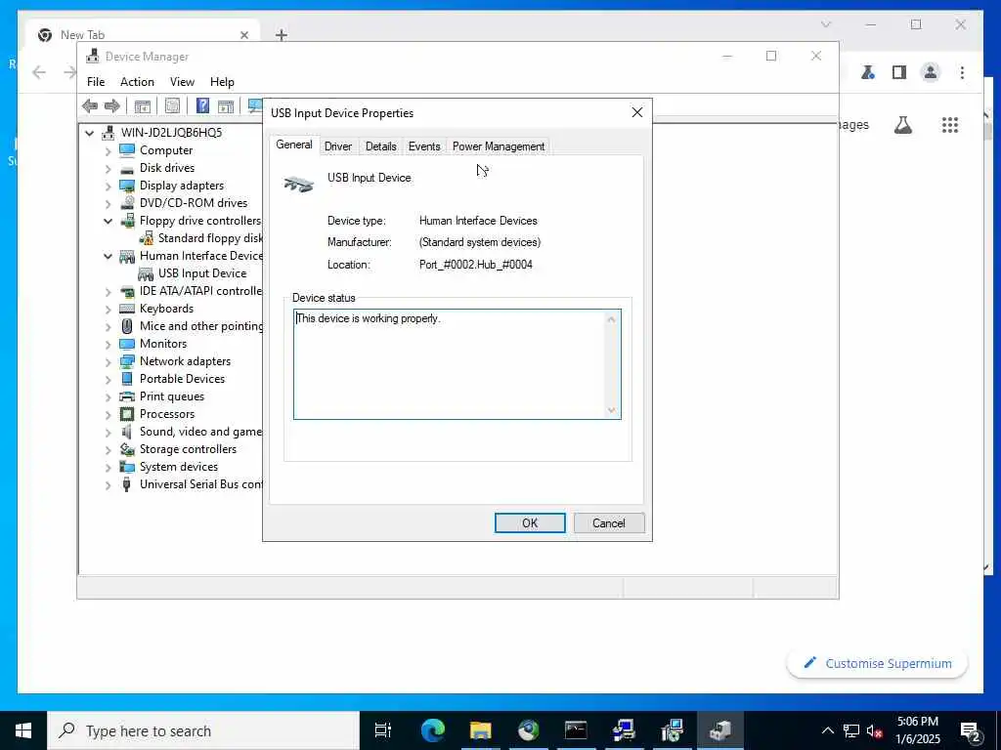This screenshot has height=750, width=1001.
Task: Open File Explorer from the taskbar
Action: pos(481,730)
